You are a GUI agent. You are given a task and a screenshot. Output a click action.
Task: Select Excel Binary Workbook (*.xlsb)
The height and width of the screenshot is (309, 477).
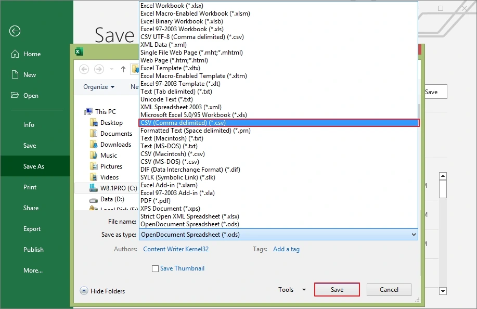(278, 21)
